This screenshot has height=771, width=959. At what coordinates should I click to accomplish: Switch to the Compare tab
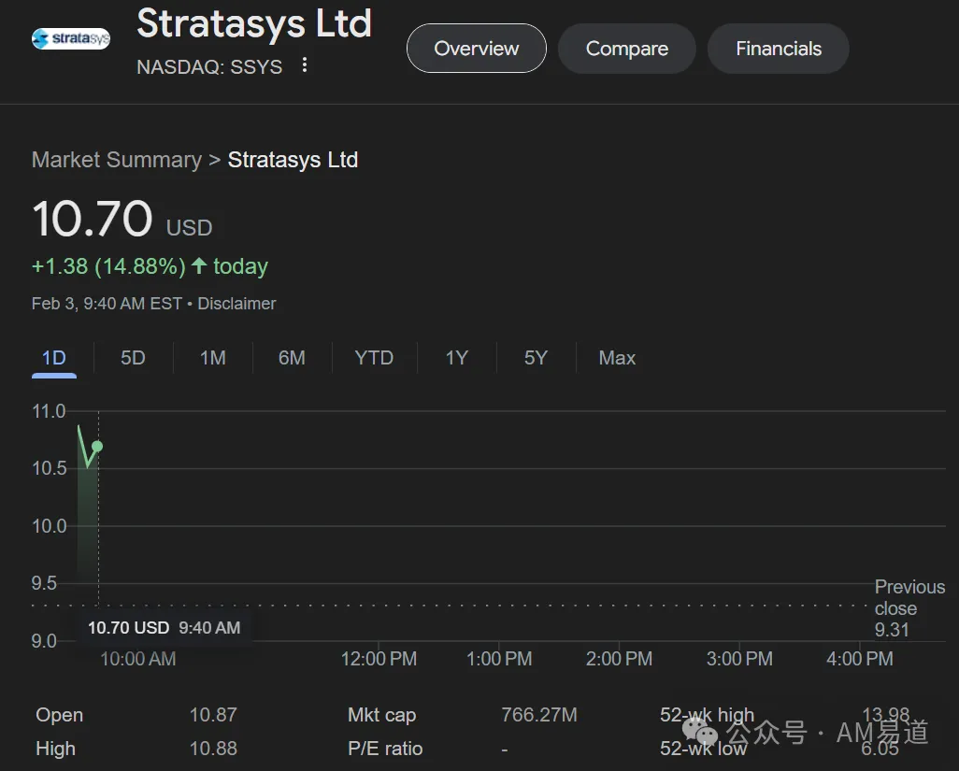pyautogui.click(x=627, y=49)
